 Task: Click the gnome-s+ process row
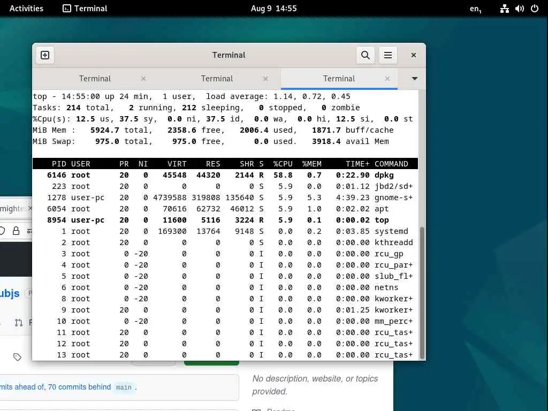[225, 197]
